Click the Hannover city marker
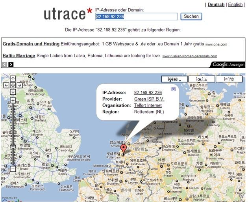Viewport: 248px width, 202px height. click(203, 144)
